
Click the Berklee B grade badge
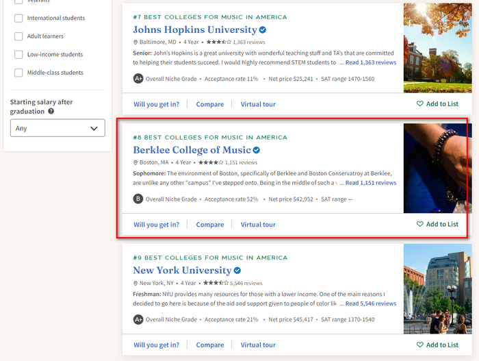tap(138, 199)
